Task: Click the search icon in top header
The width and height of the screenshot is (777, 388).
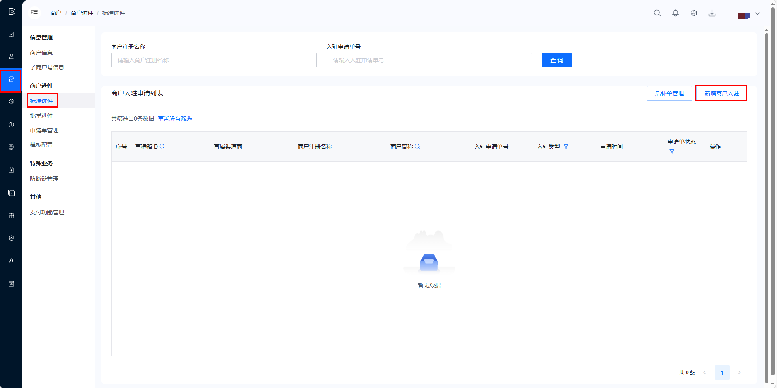Action: pyautogui.click(x=657, y=13)
